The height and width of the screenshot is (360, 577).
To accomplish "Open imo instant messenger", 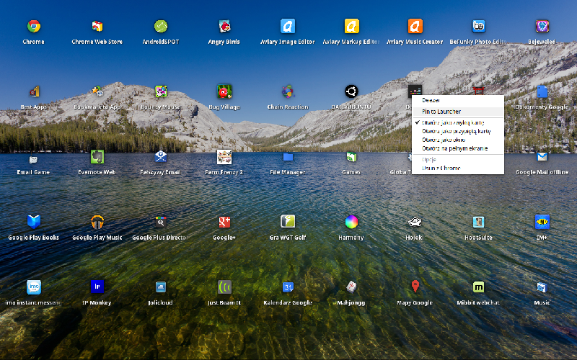I will pyautogui.click(x=33, y=287).
